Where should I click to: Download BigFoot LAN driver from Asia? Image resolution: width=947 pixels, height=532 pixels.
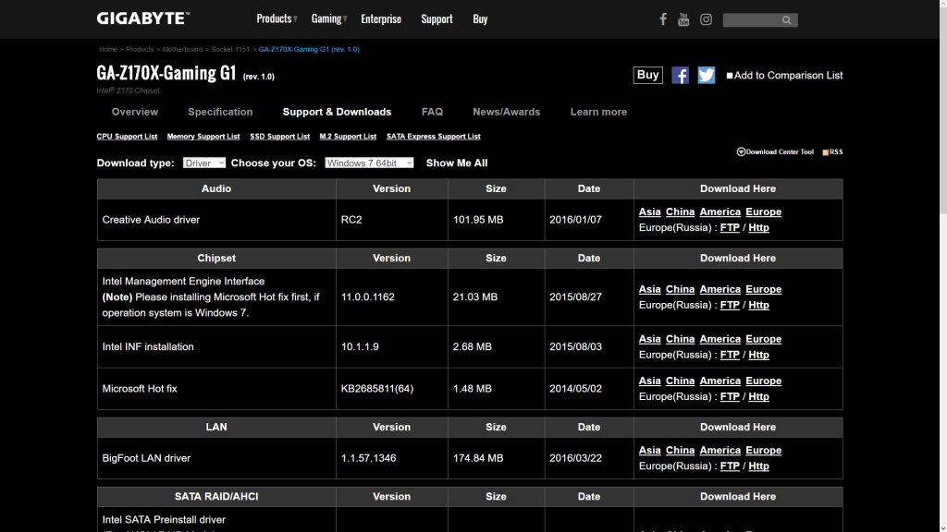(649, 450)
